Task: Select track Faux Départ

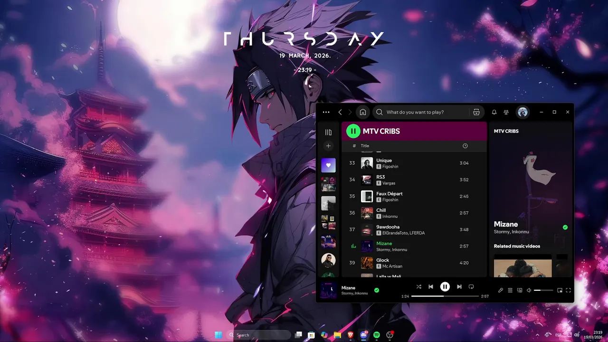Action: [414, 196]
